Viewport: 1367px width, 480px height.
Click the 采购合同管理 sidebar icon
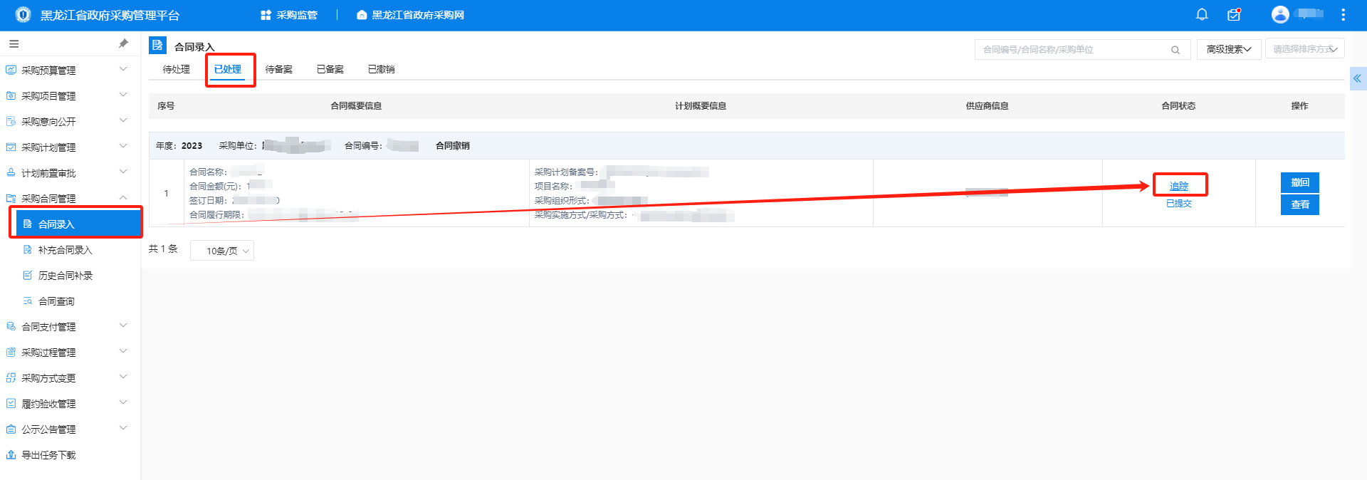pos(11,198)
